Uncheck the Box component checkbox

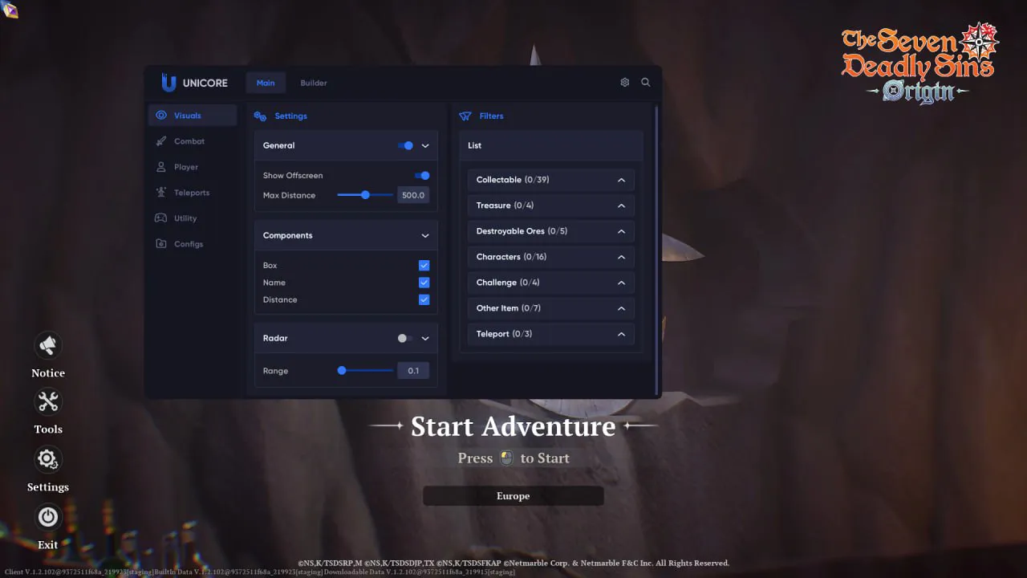click(424, 266)
